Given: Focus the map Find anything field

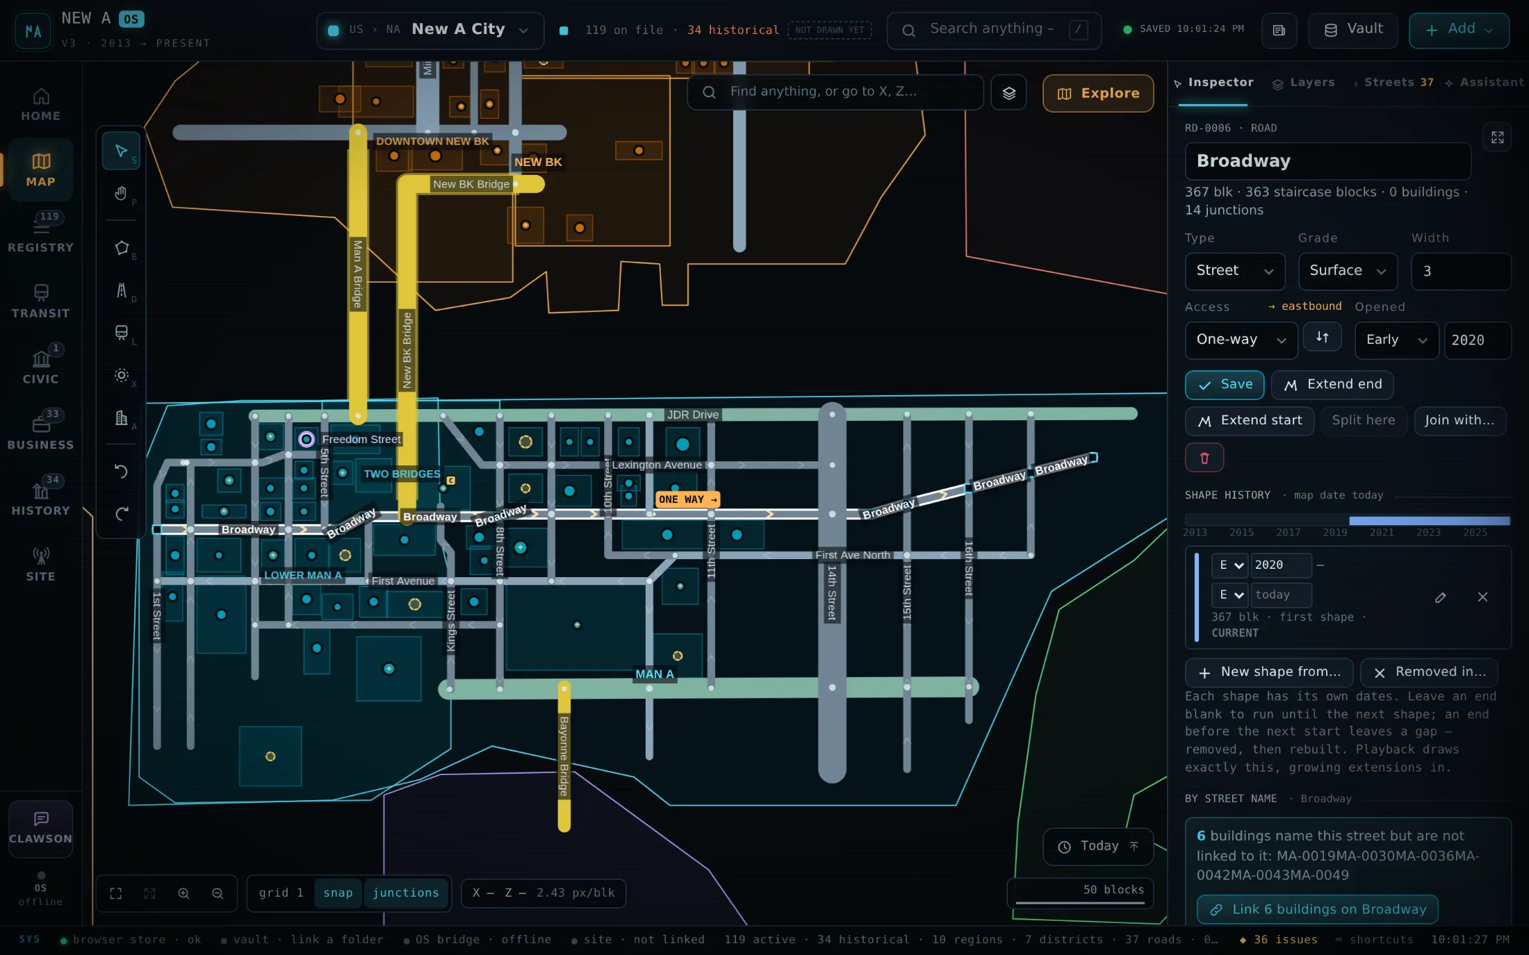Looking at the screenshot, I should click(835, 92).
